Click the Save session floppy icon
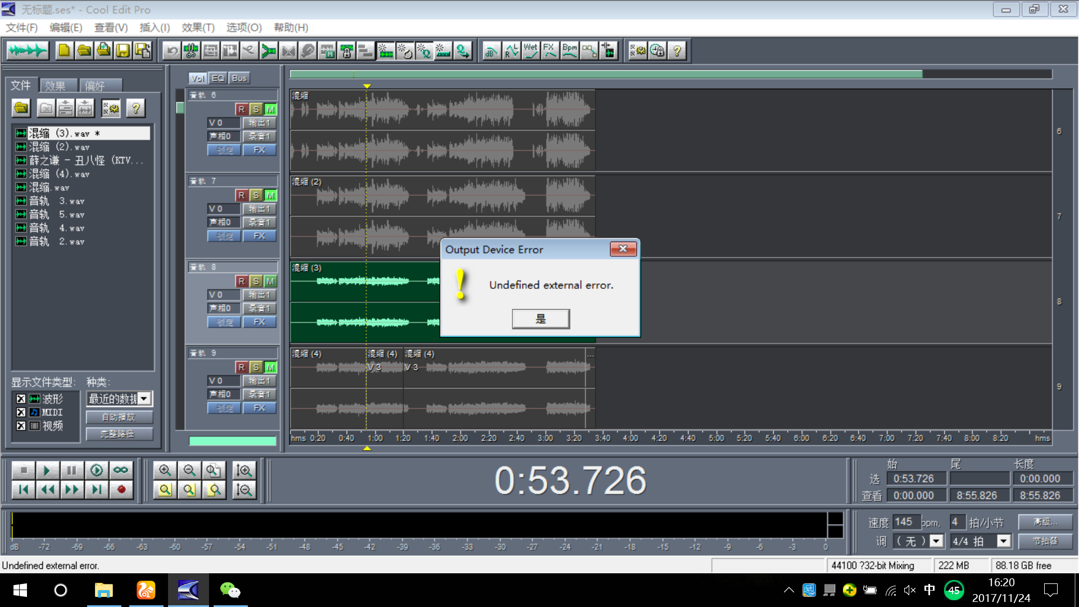Screen dimensions: 1079x607 tap(123, 51)
